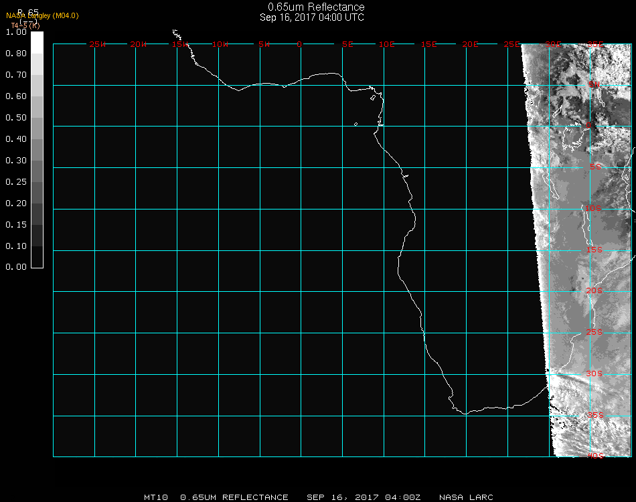
Task: Click the 0.80 label on the color scale
Action: (x=15, y=54)
